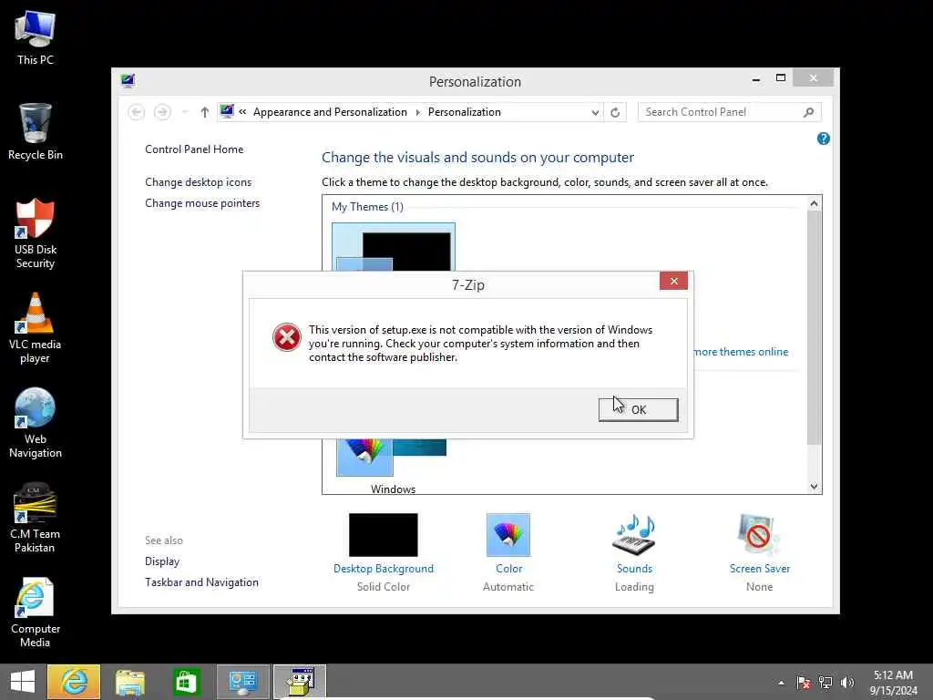Open Change mouse pointers link
Screen dimensions: 933x700
[202, 203]
